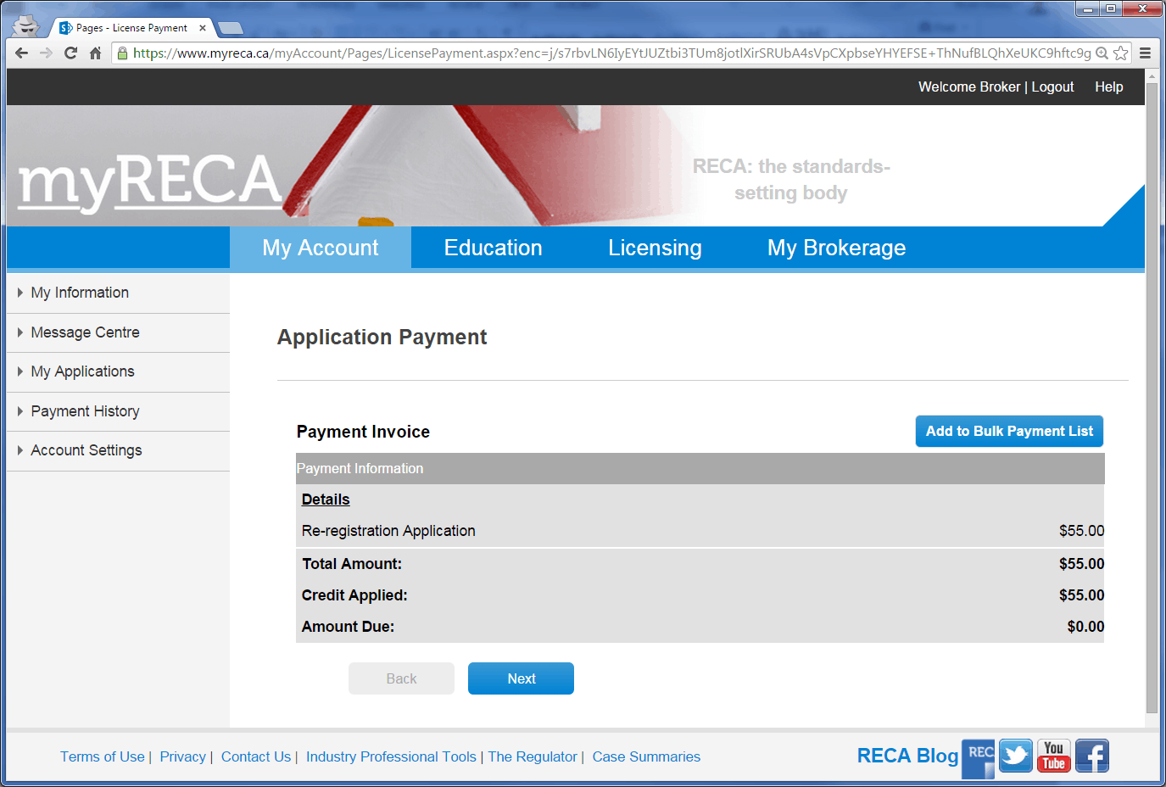Go to the My Brokerage tab
The height and width of the screenshot is (787, 1166).
click(x=836, y=248)
